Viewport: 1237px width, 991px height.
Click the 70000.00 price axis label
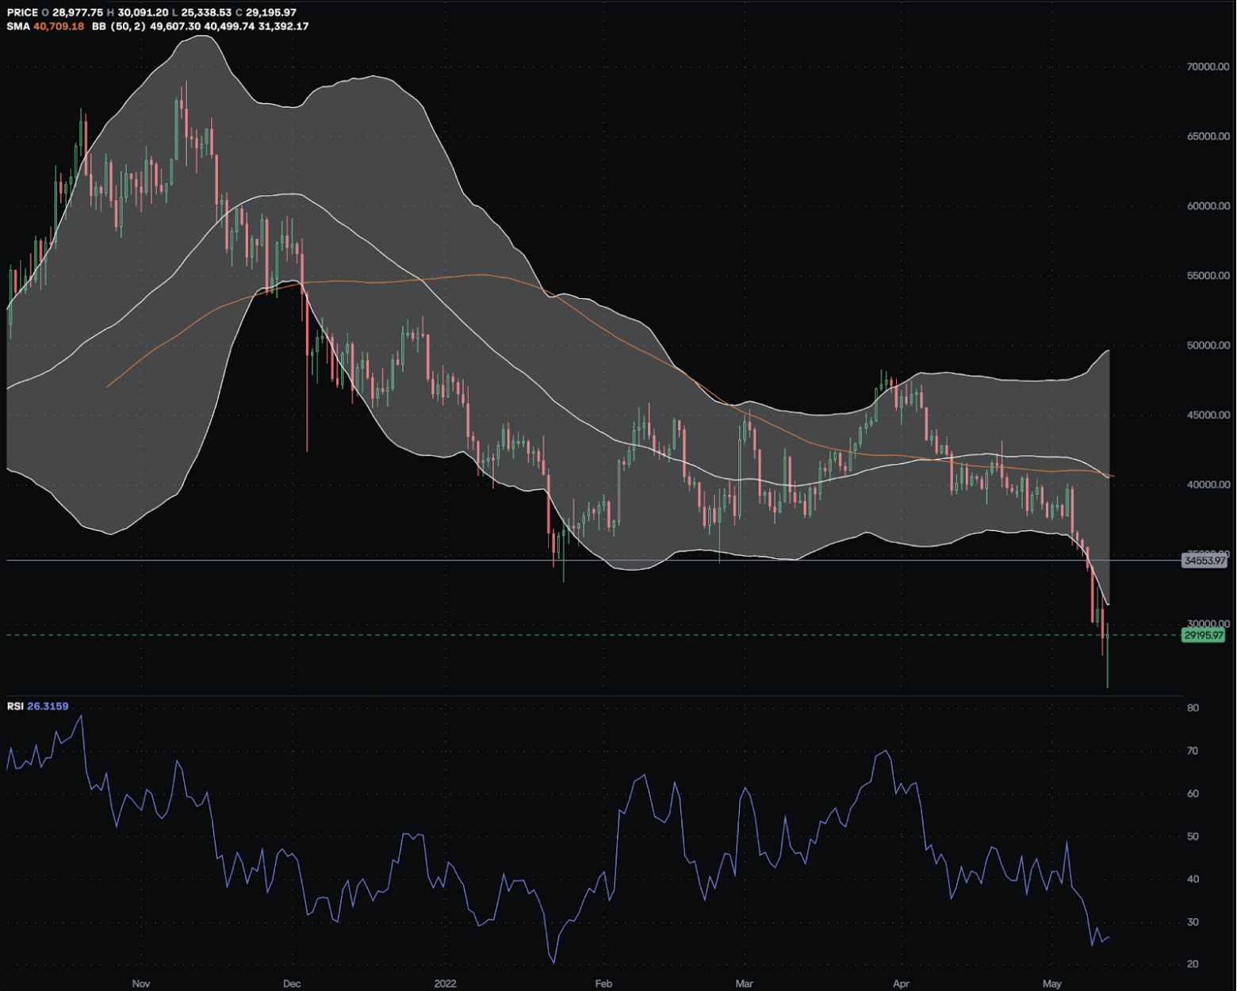coord(1208,67)
